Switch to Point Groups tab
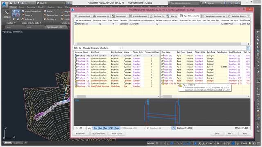262x147 pixels. [138, 16]
